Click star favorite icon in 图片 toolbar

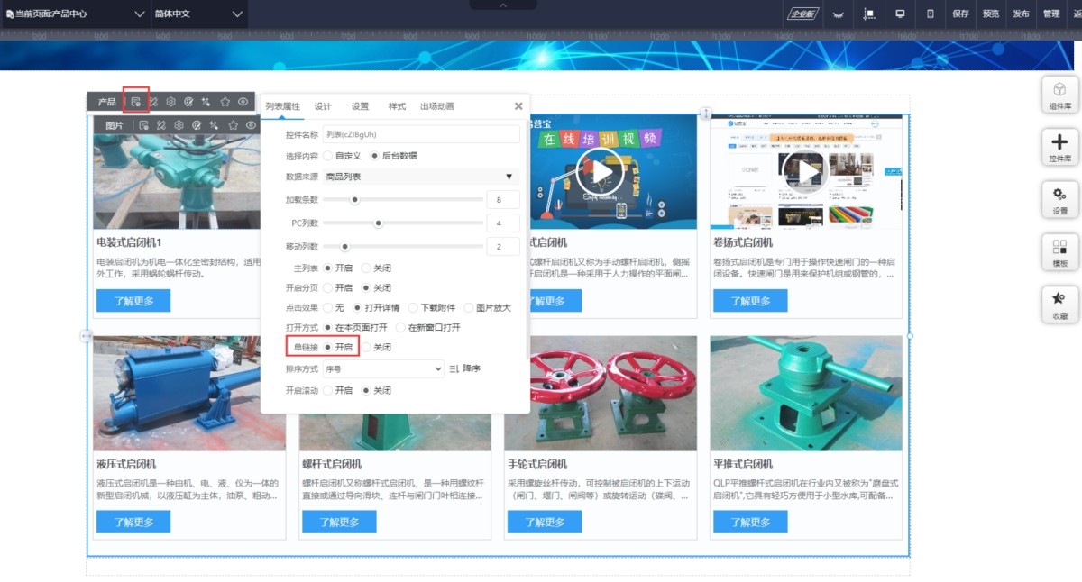233,125
